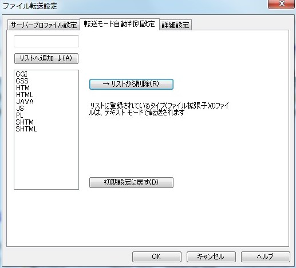Click the file extension input field
This screenshot has width=296, height=268.
(x=46, y=41)
